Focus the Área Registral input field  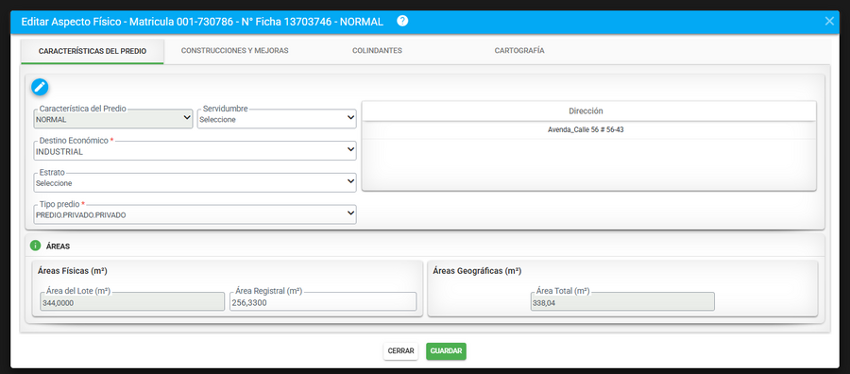click(323, 302)
